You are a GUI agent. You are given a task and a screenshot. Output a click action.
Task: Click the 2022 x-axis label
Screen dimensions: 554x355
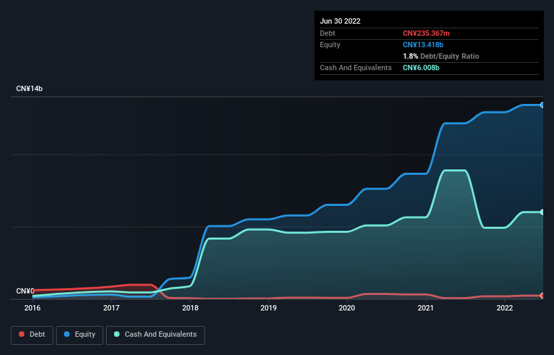(505, 308)
